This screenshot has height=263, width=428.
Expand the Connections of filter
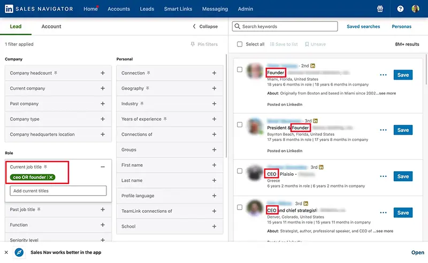tap(215, 134)
